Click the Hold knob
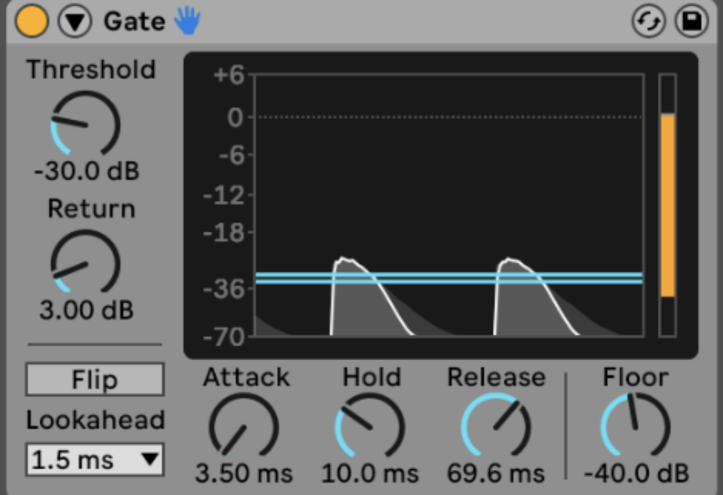The height and width of the screenshot is (495, 723). [x=370, y=426]
